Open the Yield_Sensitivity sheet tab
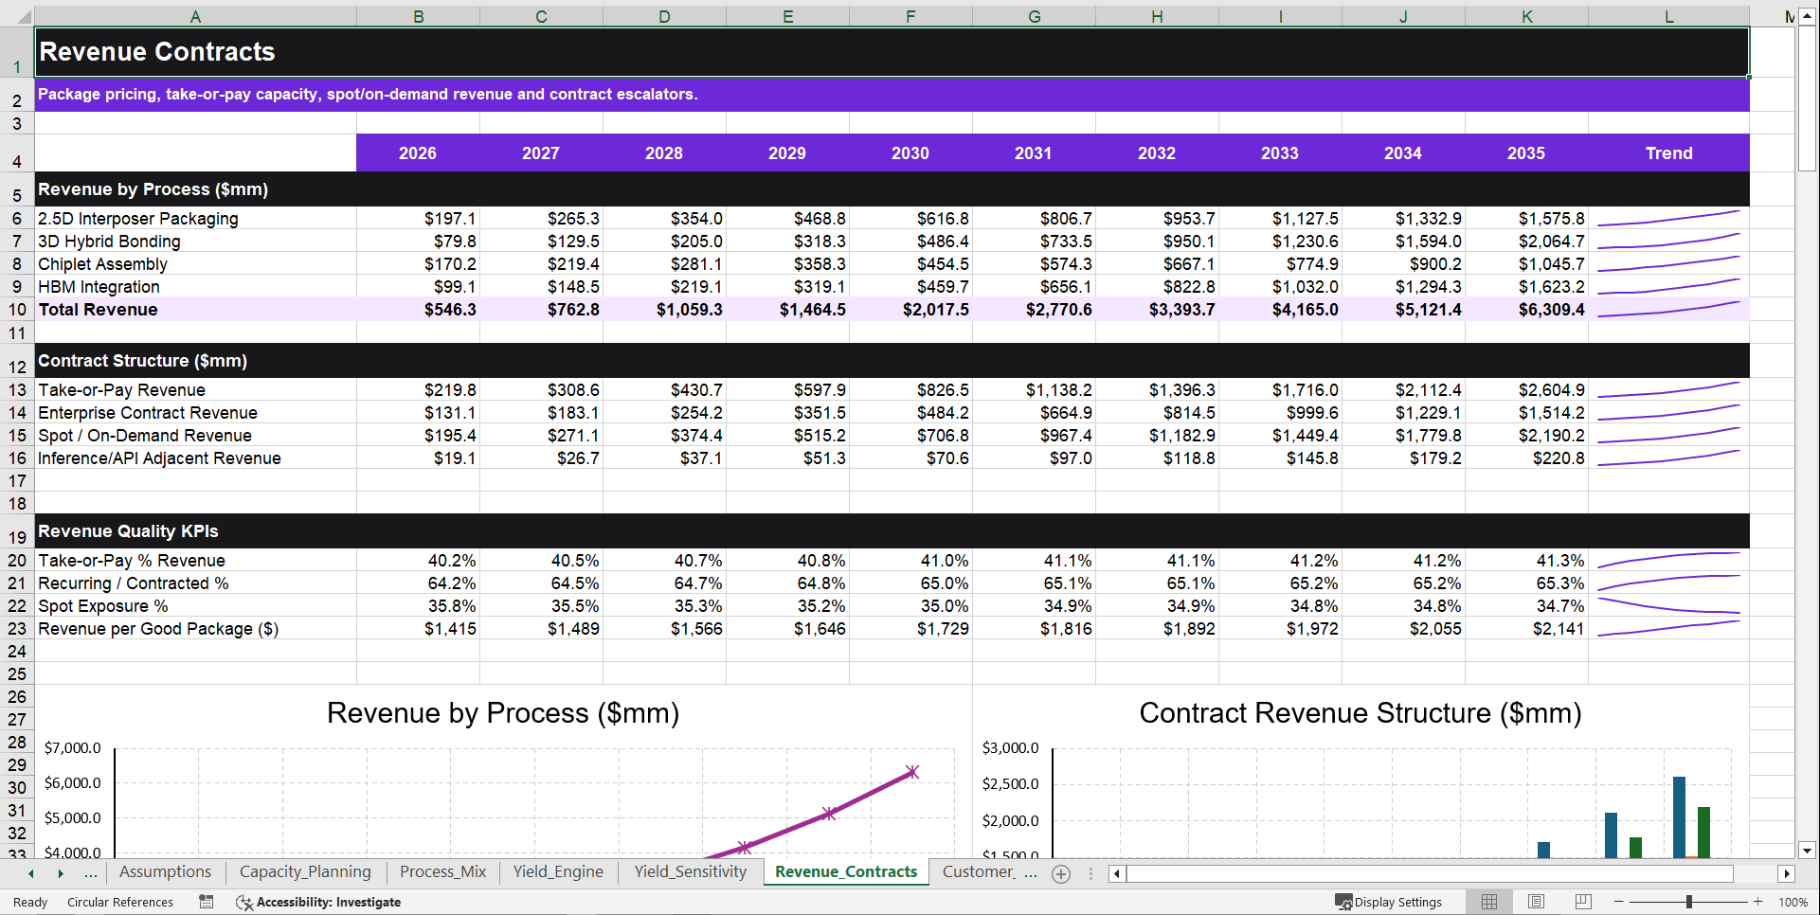1820x915 pixels. (691, 872)
